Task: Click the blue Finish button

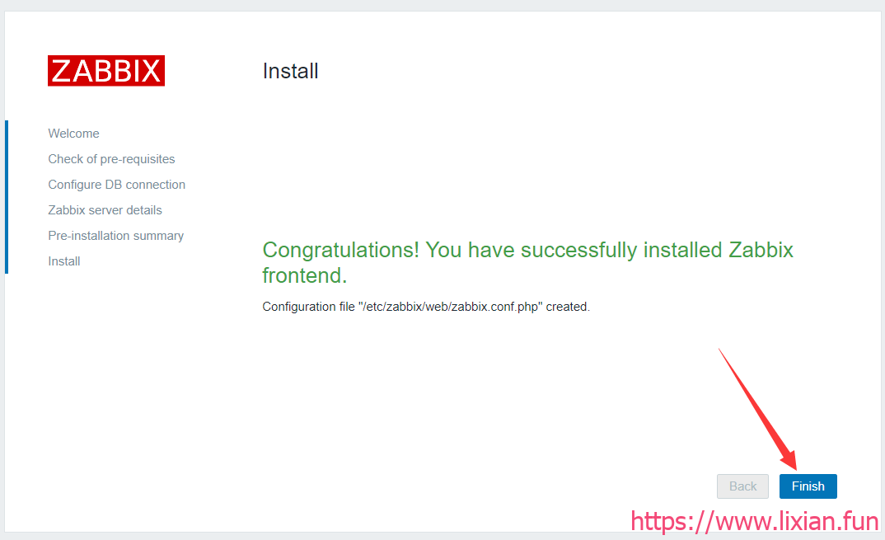Action: pos(808,486)
